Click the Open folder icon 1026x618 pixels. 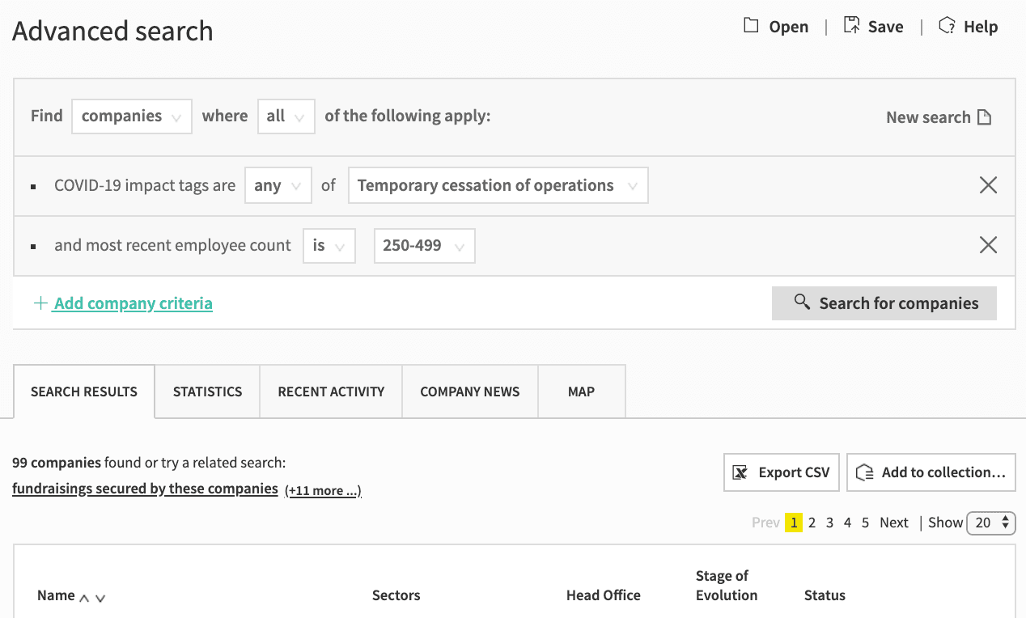(751, 26)
